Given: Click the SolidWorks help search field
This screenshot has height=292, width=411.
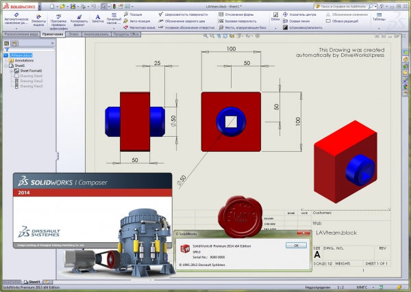Looking at the screenshot, I should (344, 6).
